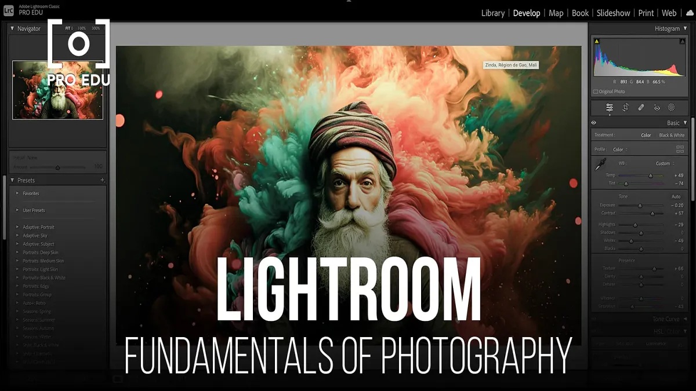Image resolution: width=696 pixels, height=391 pixels.
Task: Click the Exposure value -0.20
Action: (677, 205)
